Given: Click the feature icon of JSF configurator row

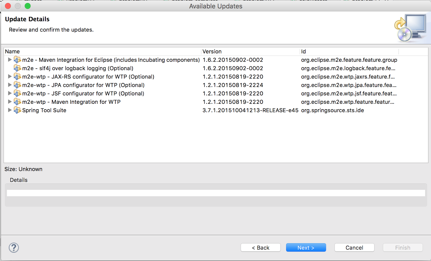Looking at the screenshot, I should pos(18,94).
